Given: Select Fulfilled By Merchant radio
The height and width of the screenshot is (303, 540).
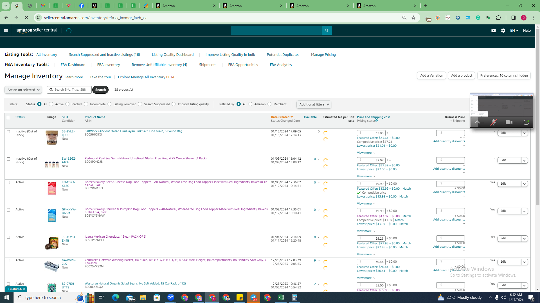Looking at the screenshot, I should click(269, 104).
